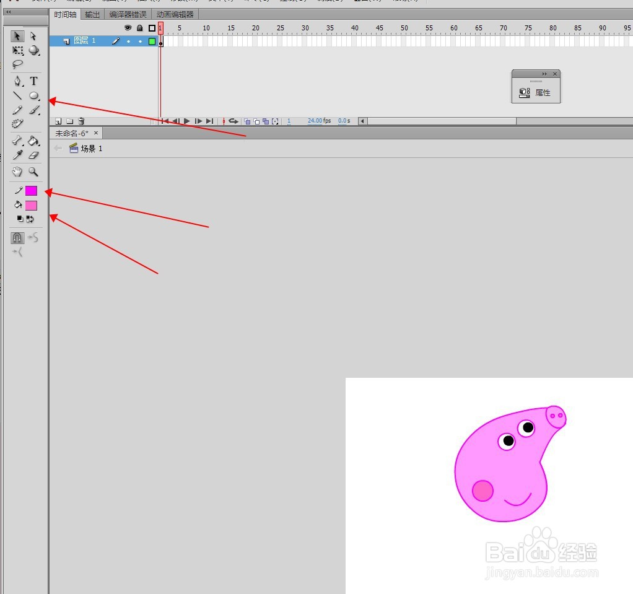The height and width of the screenshot is (594, 633).
Task: Switch to the 动画编辑器 tab
Action: (175, 14)
